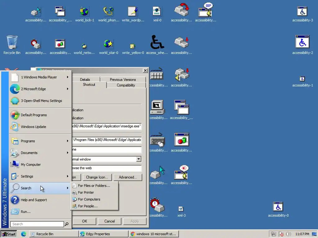
Task: Open Windows Media Player from Start menu
Action: [40, 77]
